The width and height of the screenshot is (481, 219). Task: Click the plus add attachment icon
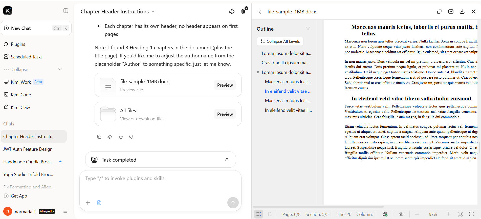point(88,203)
